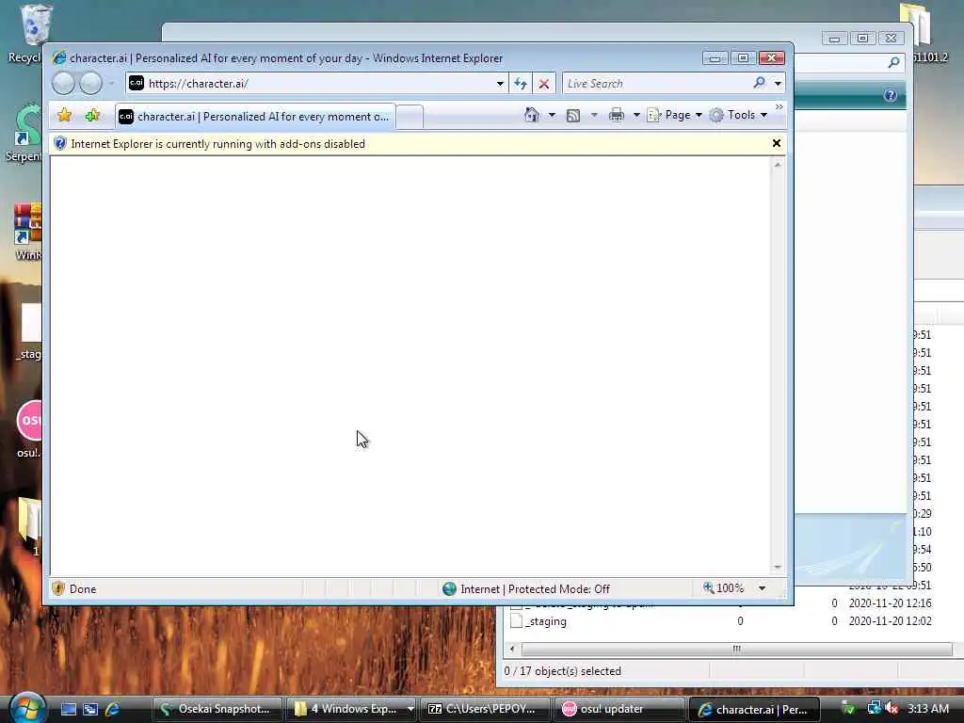Open the 4 Windows Explorer taskbar group

(352, 709)
